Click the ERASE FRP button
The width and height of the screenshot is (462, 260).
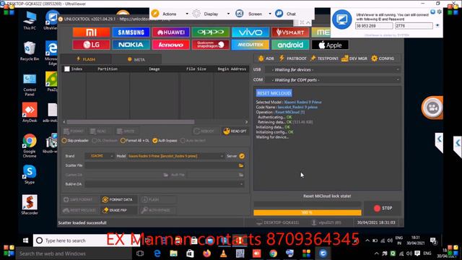pyautogui.click(x=118, y=210)
